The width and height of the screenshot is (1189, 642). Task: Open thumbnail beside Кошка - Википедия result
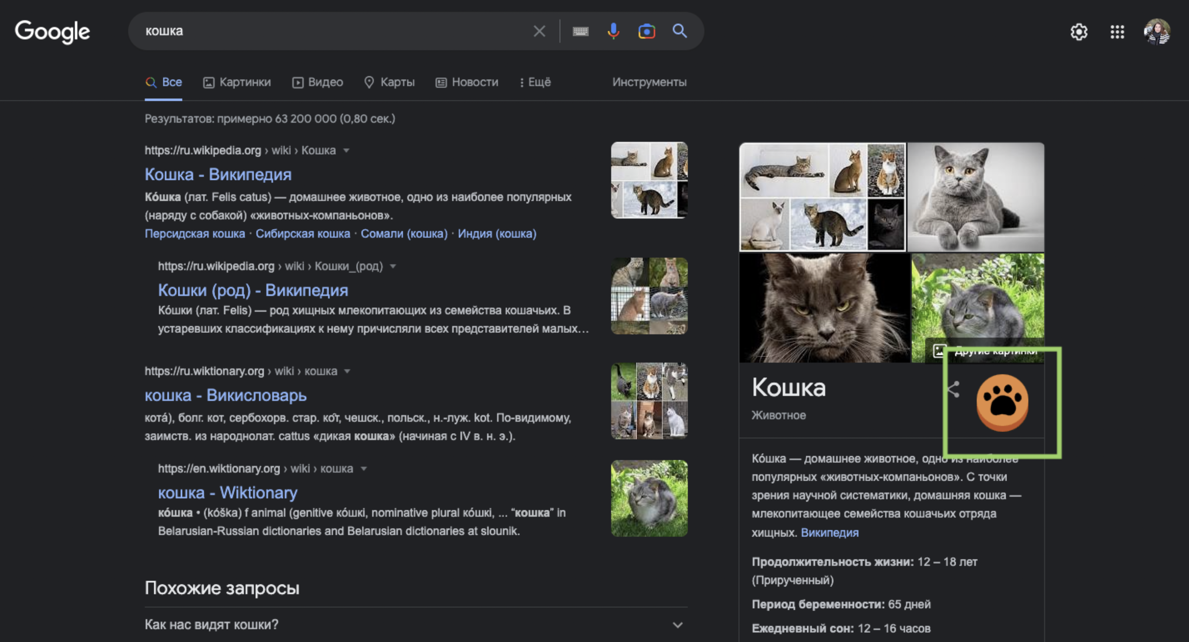649,180
